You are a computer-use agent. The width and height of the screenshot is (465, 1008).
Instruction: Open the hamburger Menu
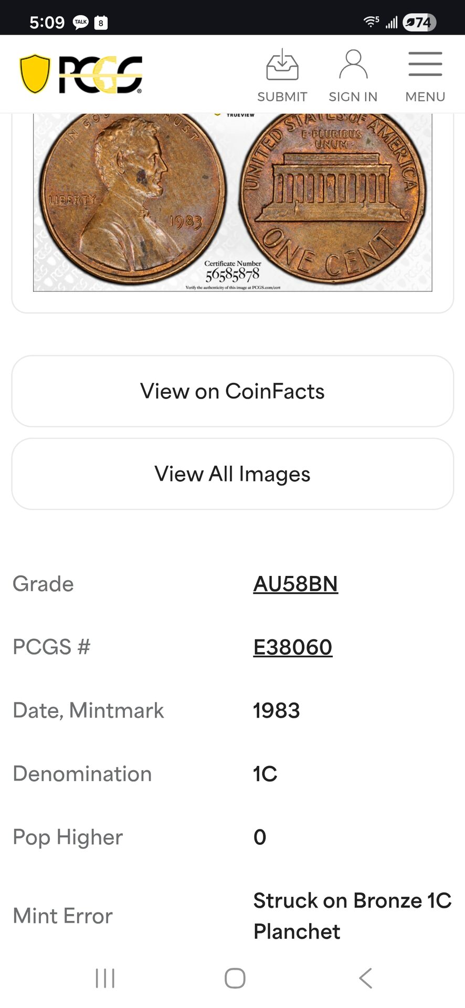425,65
